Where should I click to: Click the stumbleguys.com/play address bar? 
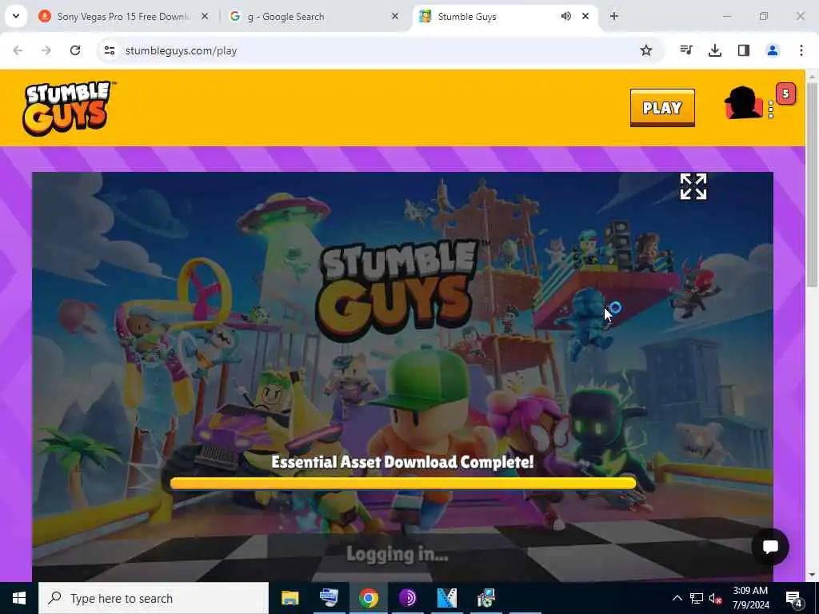[380, 50]
